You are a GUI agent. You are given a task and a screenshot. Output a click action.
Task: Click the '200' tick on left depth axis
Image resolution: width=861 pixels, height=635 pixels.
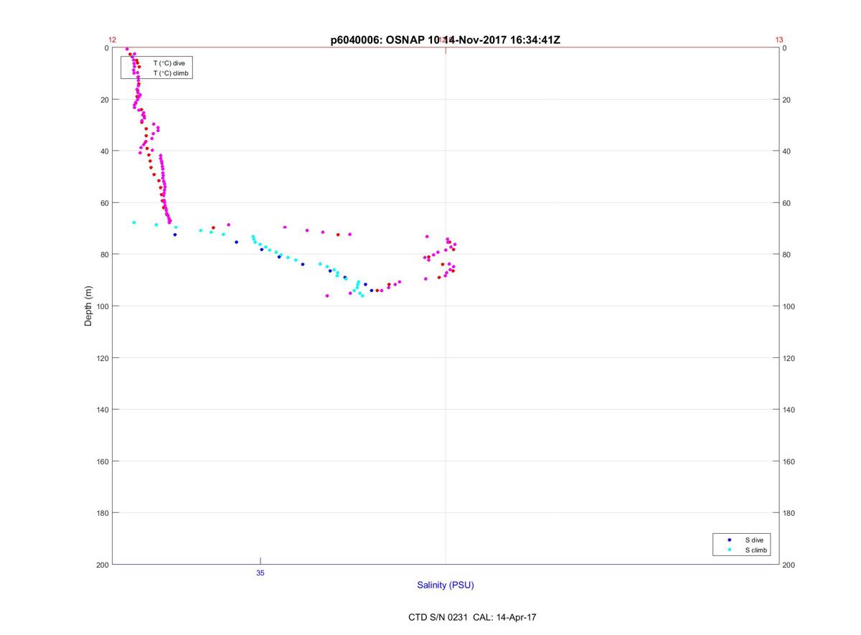(102, 565)
